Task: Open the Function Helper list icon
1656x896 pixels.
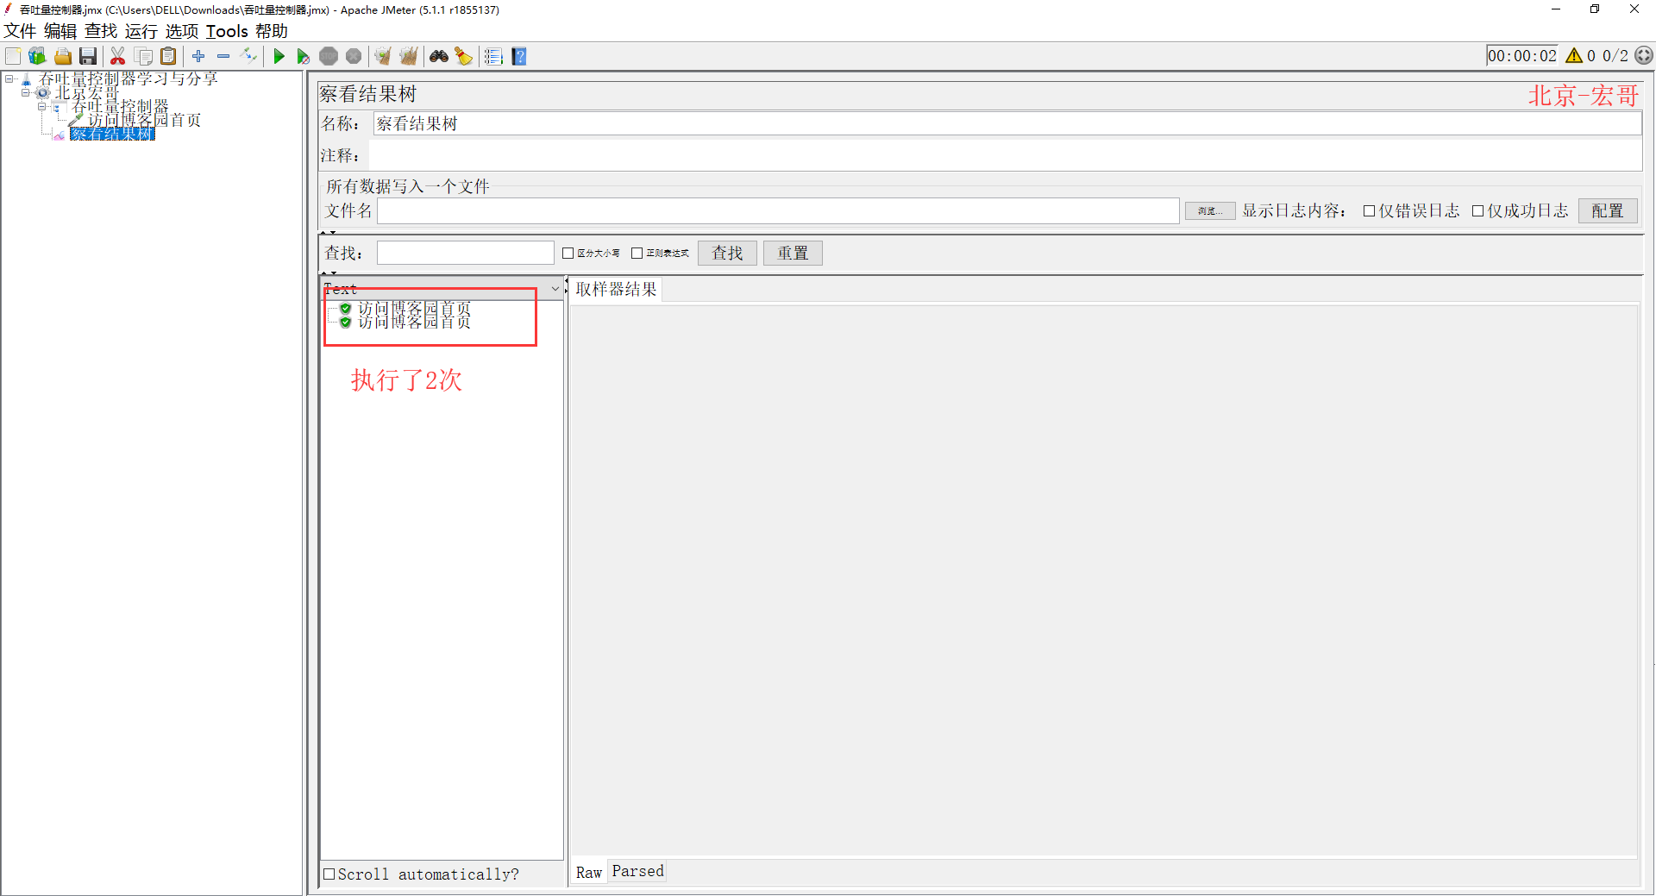Action: pyautogui.click(x=493, y=56)
